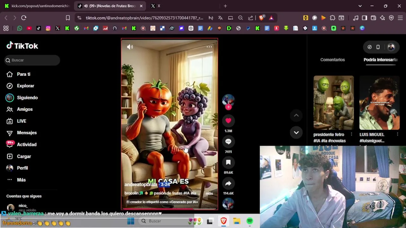This screenshot has height=228, width=406.
Task: Open browser extensions puzzle icon
Action: pyautogui.click(x=332, y=18)
